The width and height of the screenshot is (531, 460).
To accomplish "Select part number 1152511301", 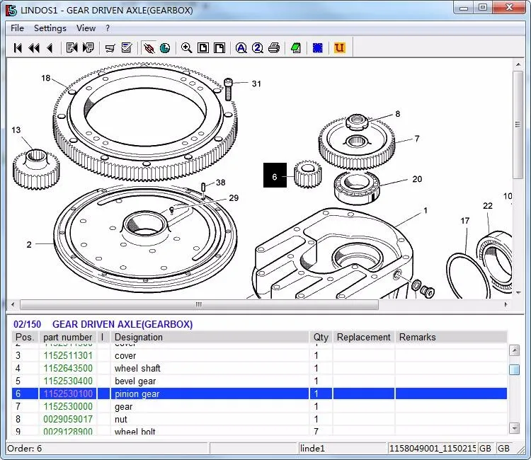I will [x=68, y=356].
